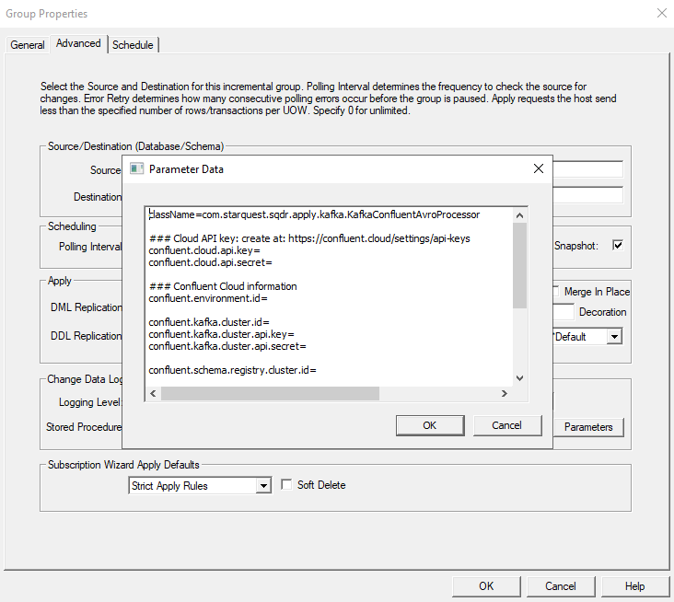Switch to the General tab
Screen dimensions: 674x602
pyautogui.click(x=28, y=45)
